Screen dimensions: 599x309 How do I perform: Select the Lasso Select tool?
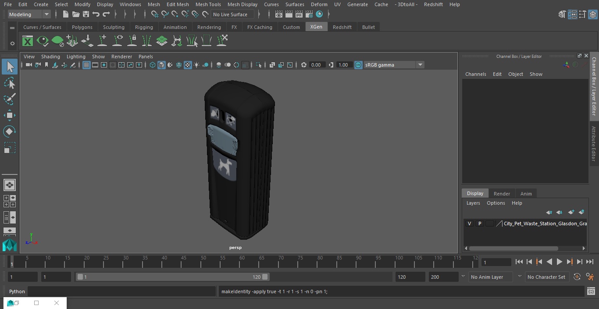[10, 83]
